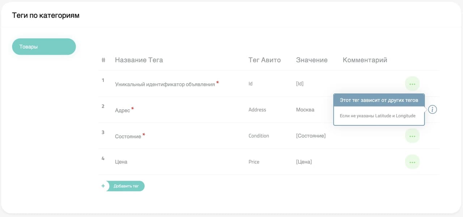This screenshot has width=463, height=217.
Task: Select the Адрес tag name
Action: click(122, 110)
